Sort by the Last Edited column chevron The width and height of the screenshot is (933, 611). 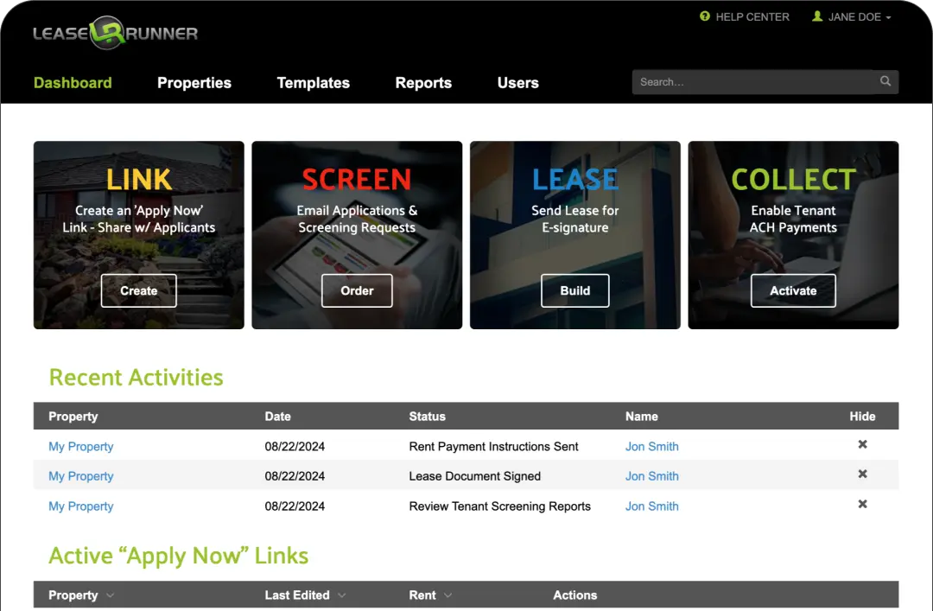click(342, 595)
